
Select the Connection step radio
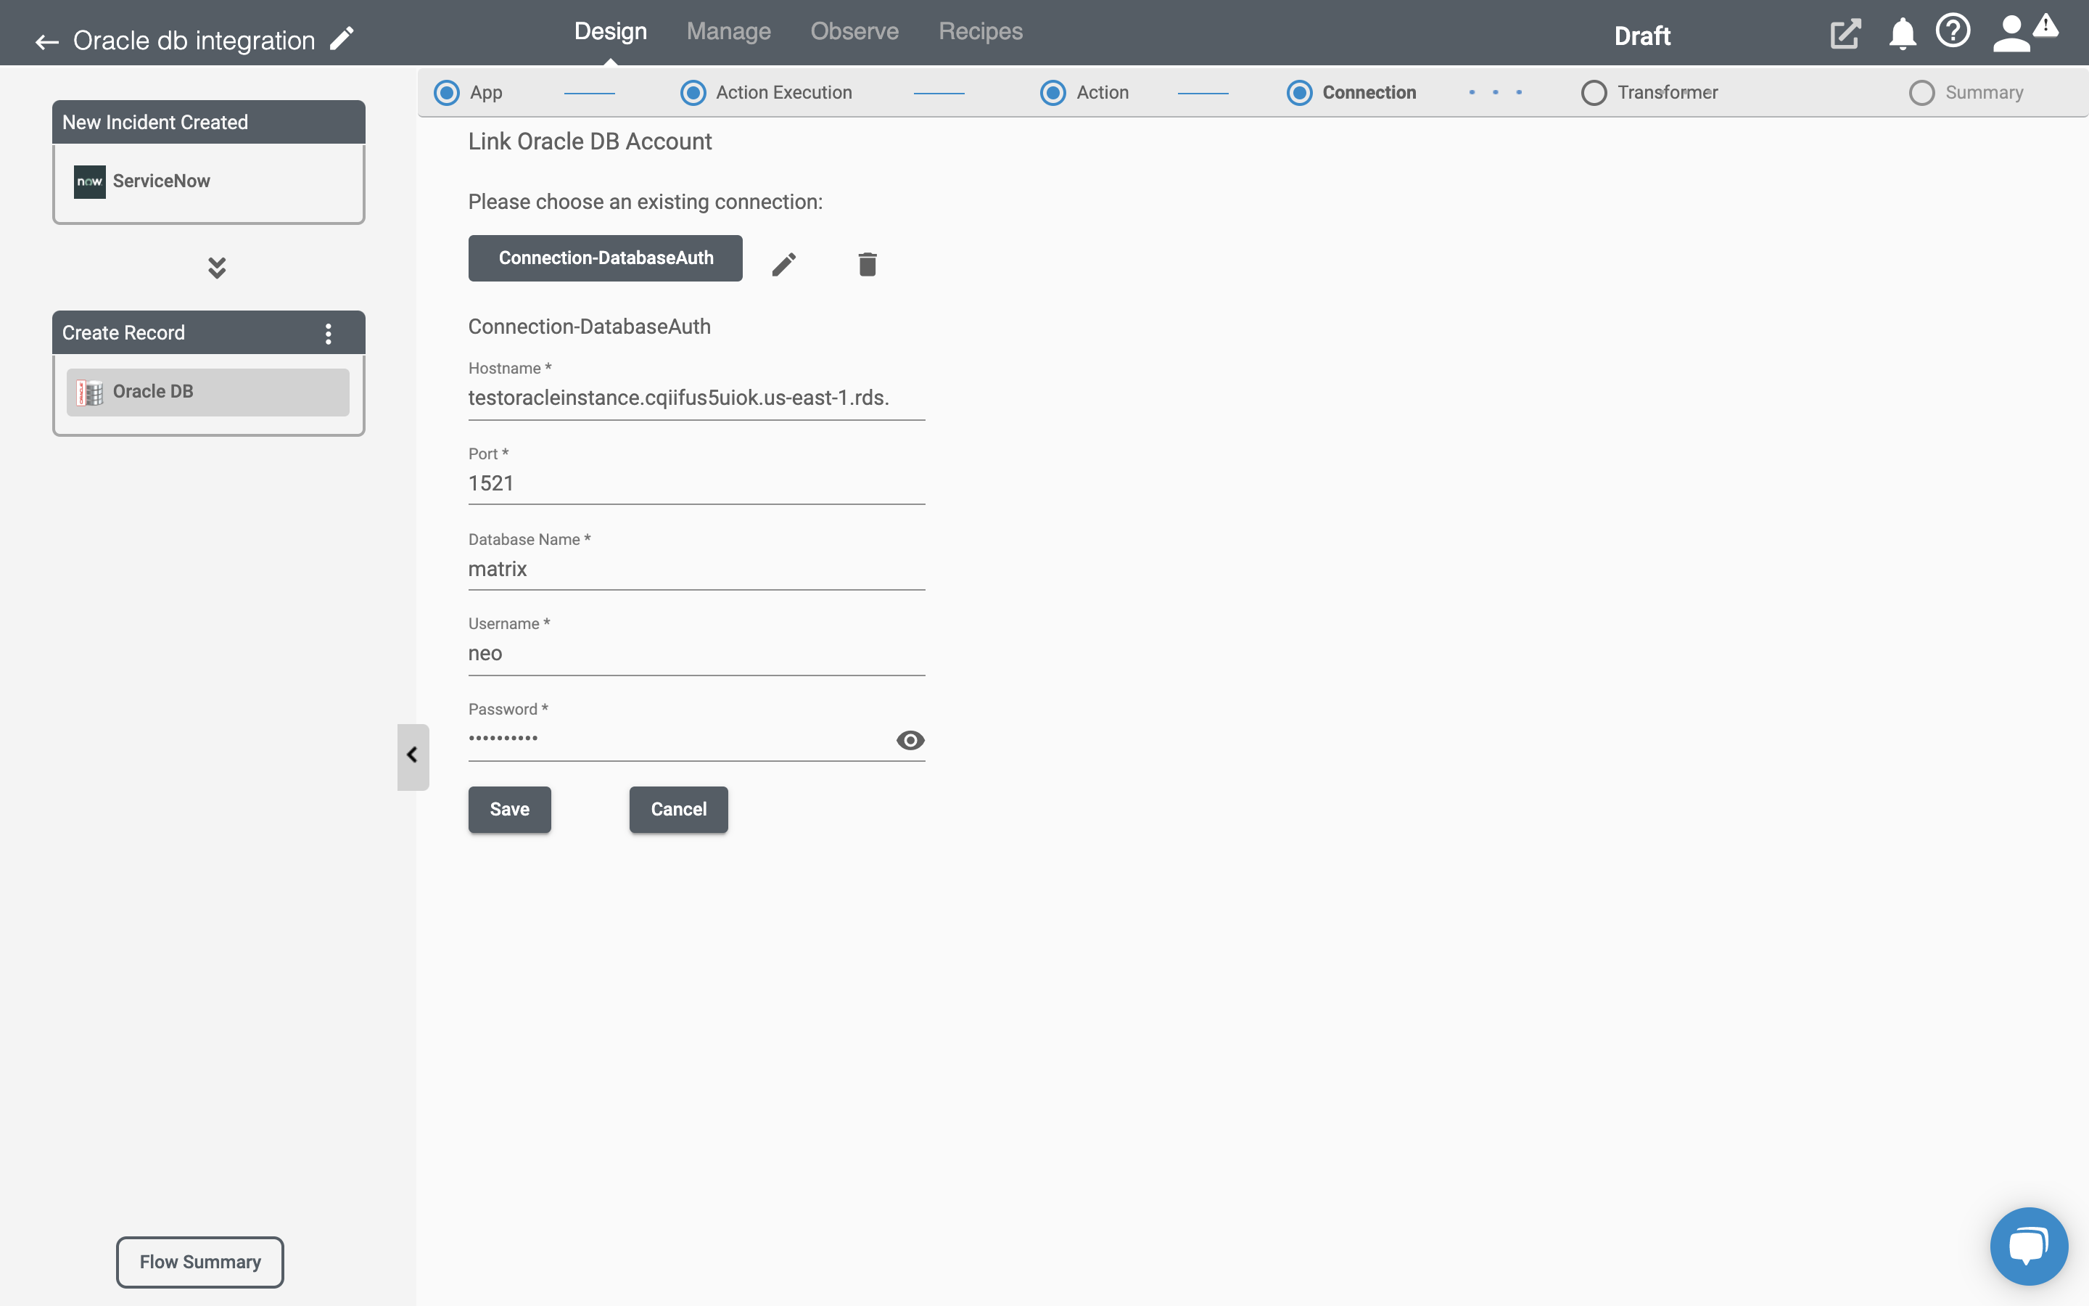1299,92
